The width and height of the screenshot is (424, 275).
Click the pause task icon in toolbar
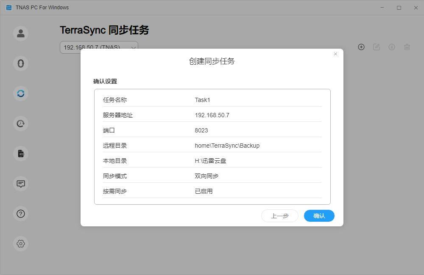point(392,47)
